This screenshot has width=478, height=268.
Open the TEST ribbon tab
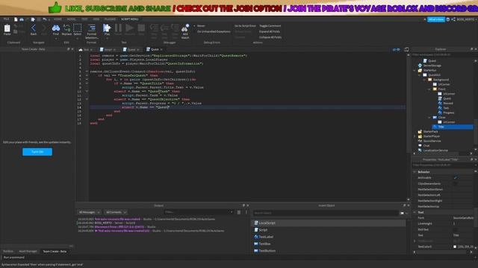84,19
